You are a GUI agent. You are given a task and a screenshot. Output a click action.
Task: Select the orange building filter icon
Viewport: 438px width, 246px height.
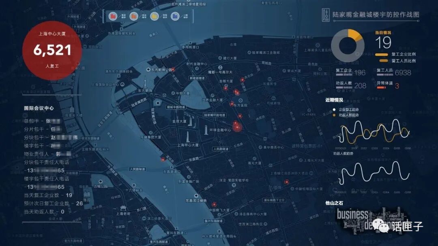(x=134, y=17)
